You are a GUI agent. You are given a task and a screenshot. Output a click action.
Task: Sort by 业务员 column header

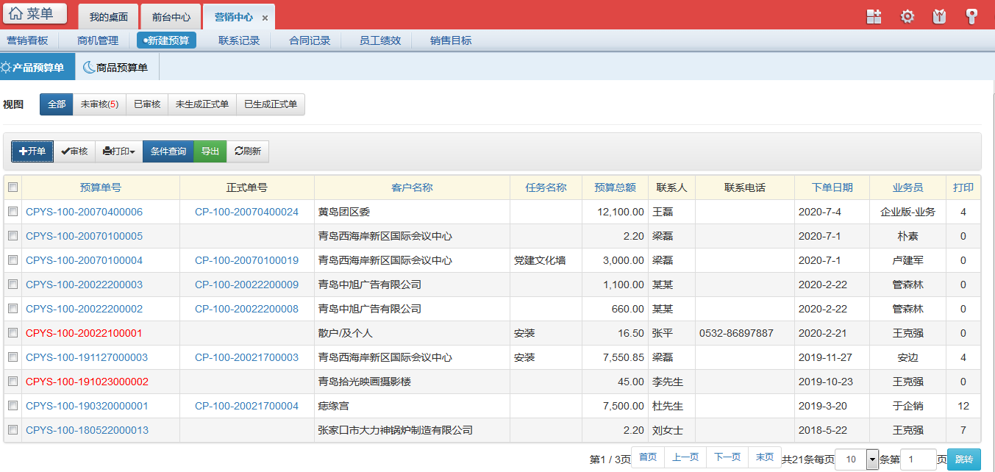[x=907, y=187]
